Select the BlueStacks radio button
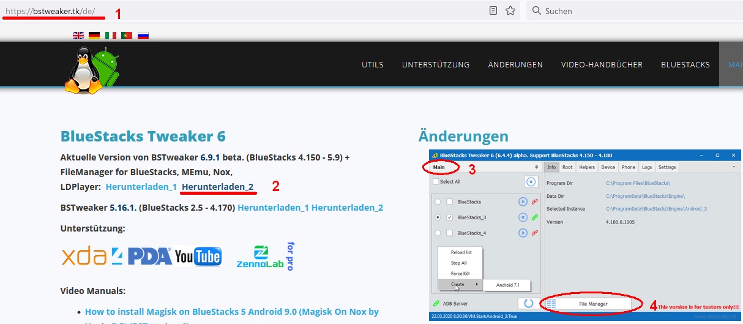The height and width of the screenshot is (324, 743). [x=438, y=202]
